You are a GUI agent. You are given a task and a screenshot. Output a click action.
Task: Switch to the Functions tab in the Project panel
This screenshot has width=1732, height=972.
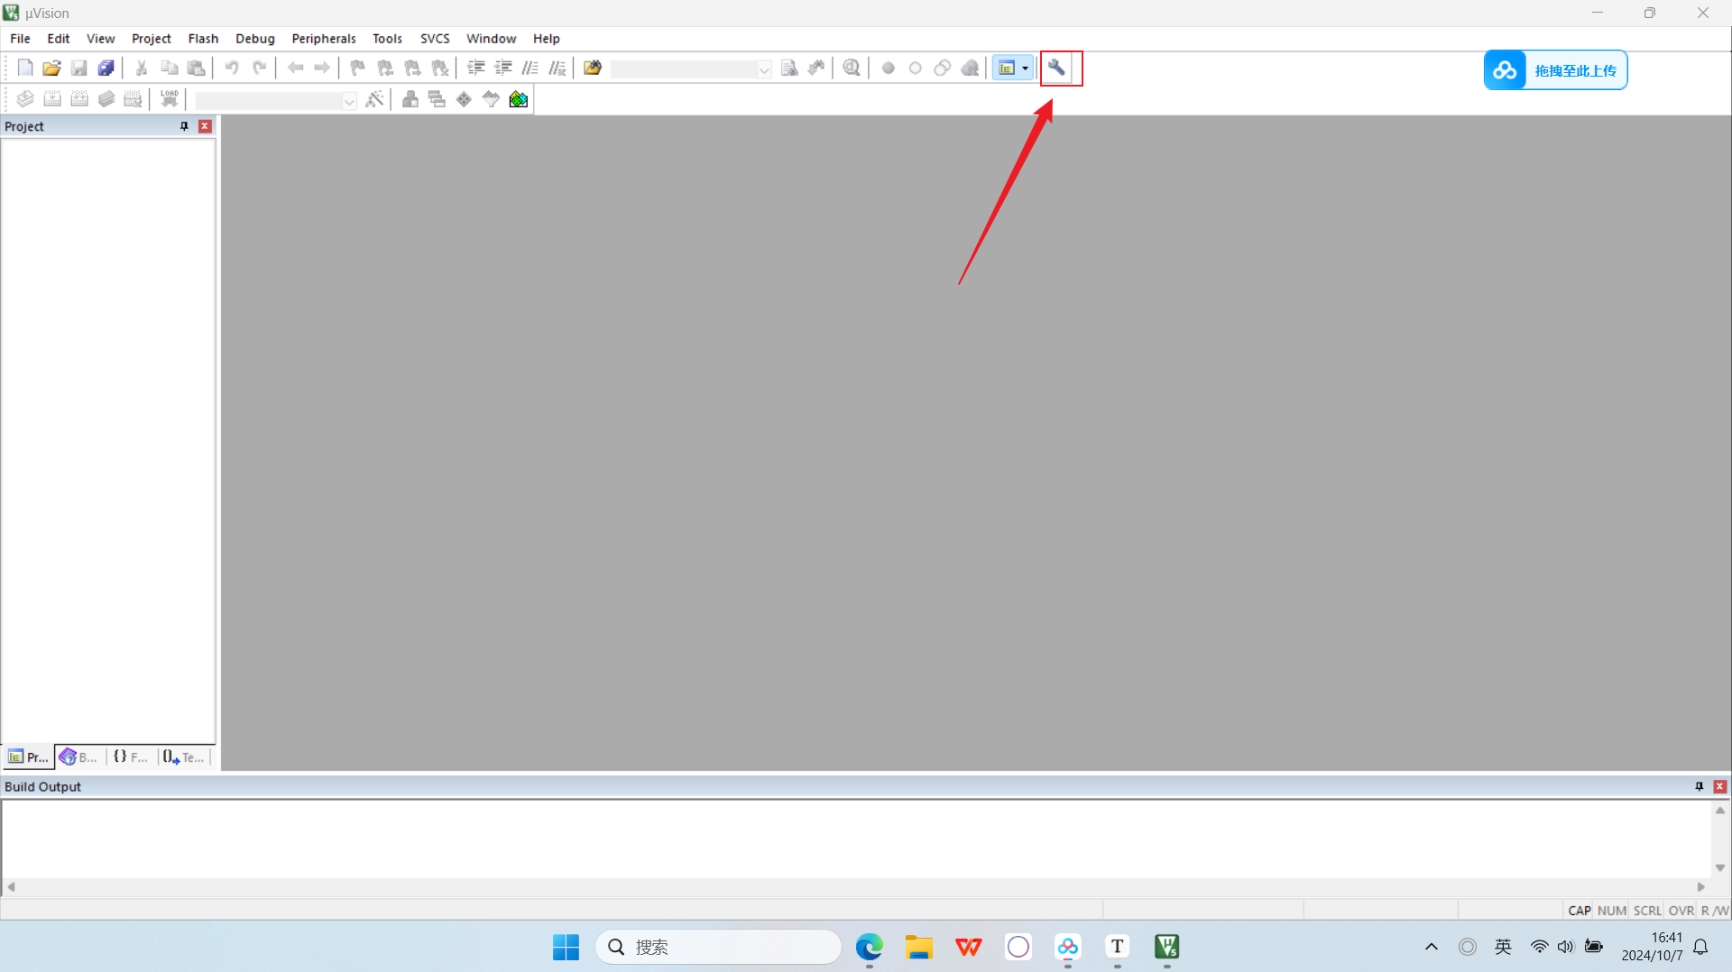tap(131, 757)
